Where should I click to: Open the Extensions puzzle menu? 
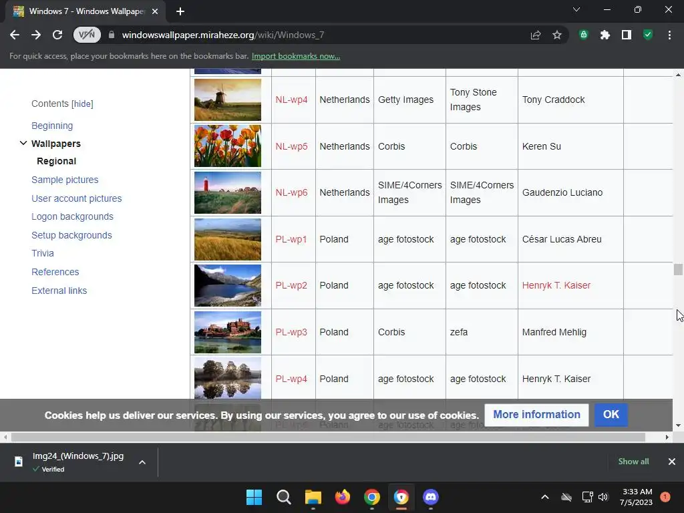coord(605,35)
